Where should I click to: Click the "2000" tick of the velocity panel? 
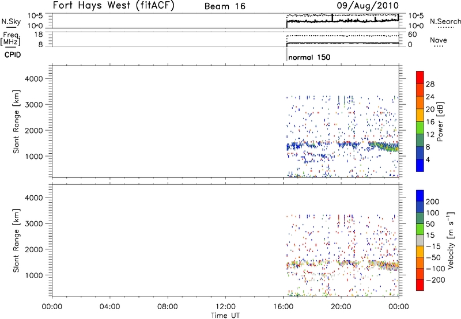tap(34, 249)
